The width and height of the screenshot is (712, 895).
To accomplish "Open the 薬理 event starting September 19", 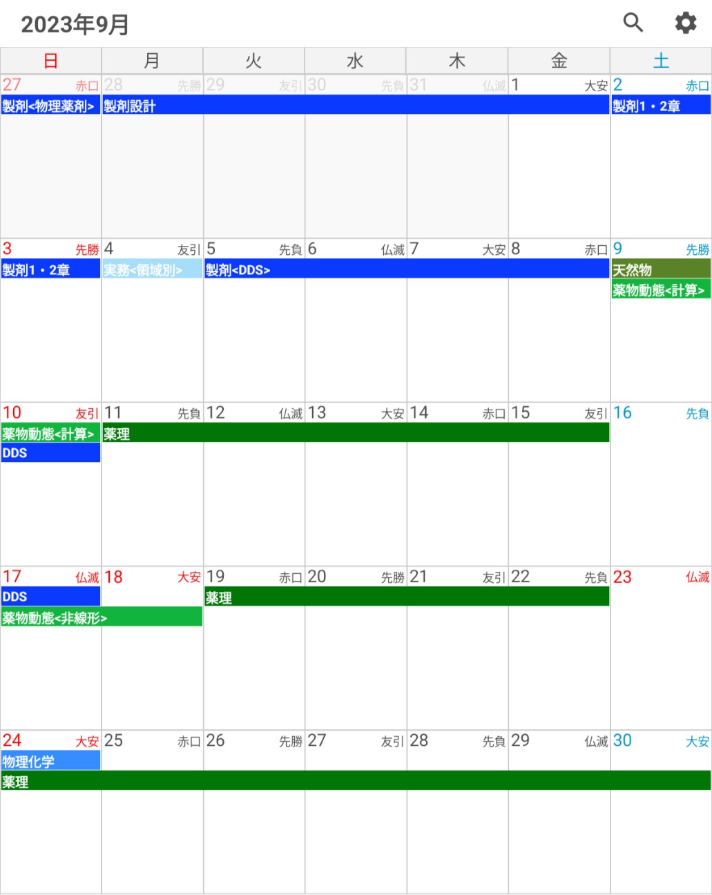I will click(407, 597).
